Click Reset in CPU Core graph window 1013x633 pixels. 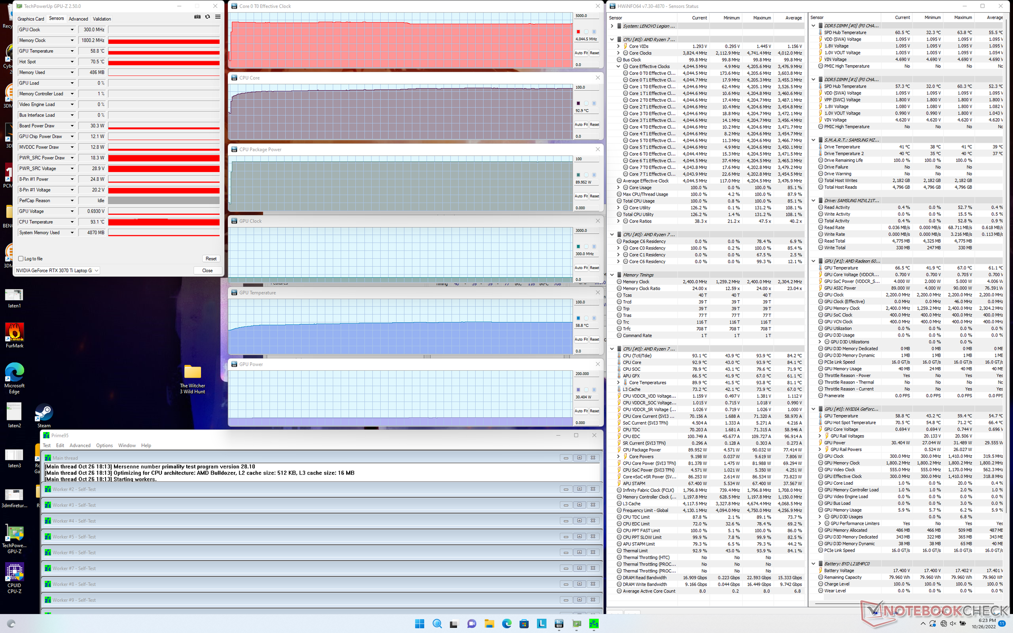pyautogui.click(x=595, y=124)
